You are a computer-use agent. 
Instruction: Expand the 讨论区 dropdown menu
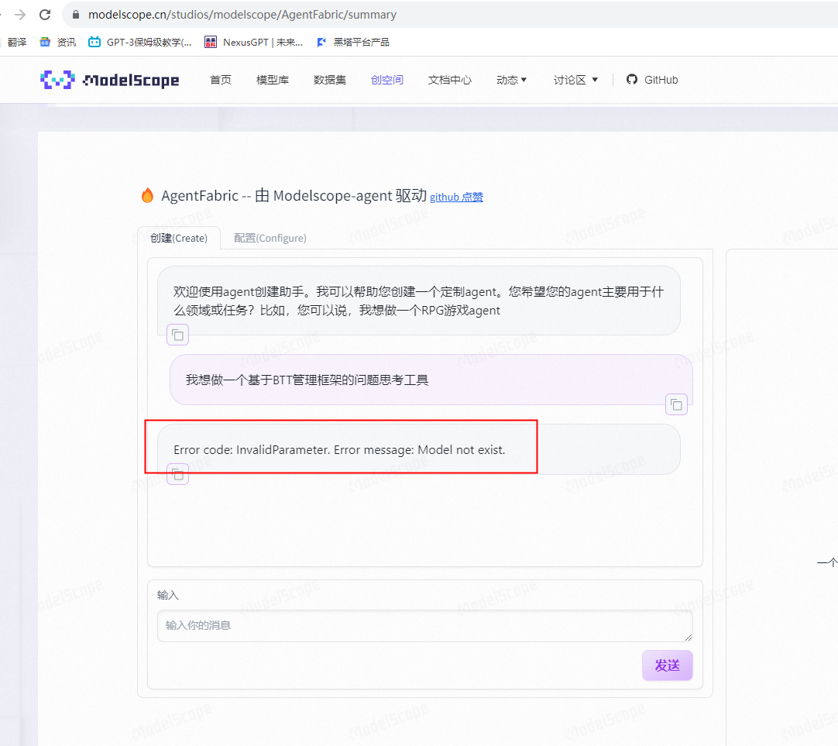575,79
